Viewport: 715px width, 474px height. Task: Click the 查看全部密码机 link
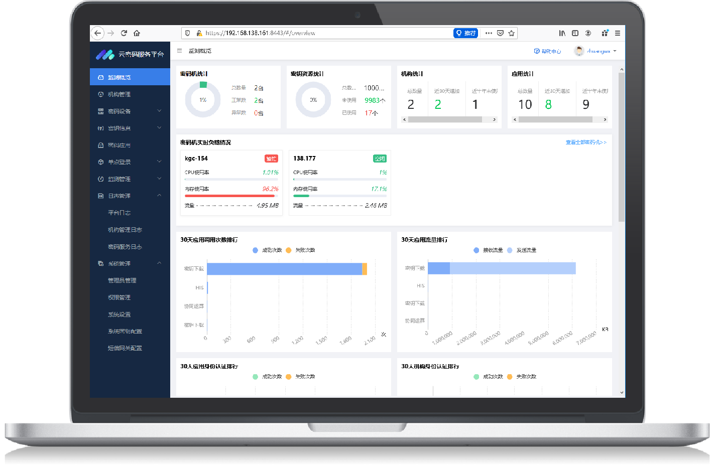(585, 142)
